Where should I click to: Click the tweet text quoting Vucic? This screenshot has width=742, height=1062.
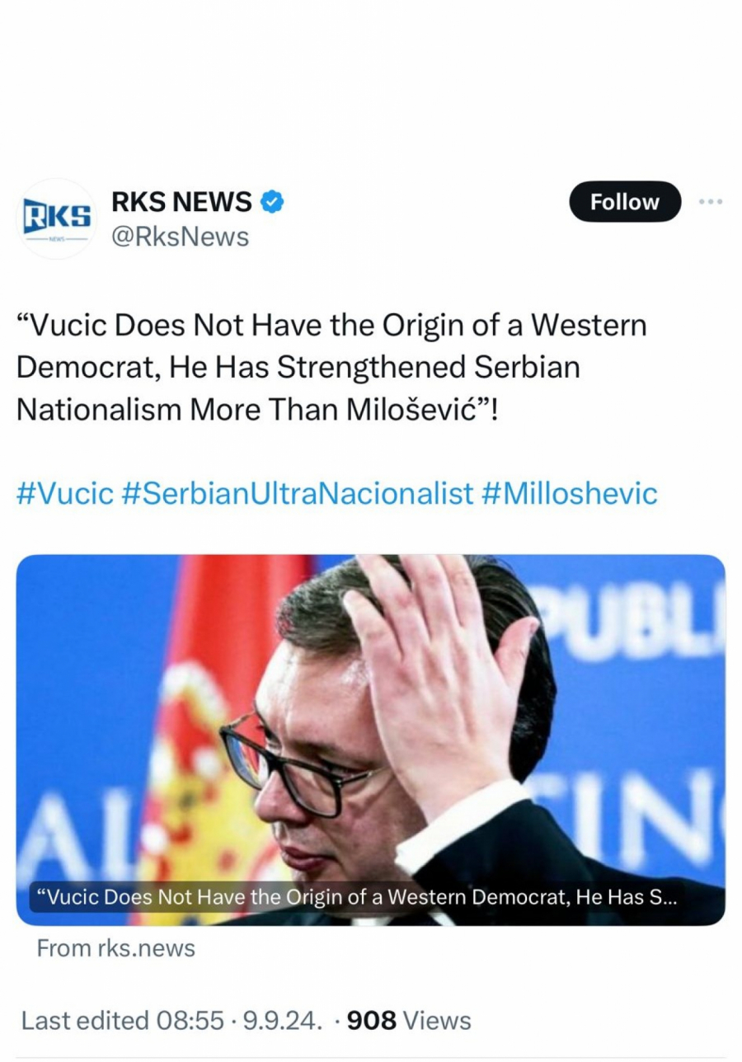[330, 367]
